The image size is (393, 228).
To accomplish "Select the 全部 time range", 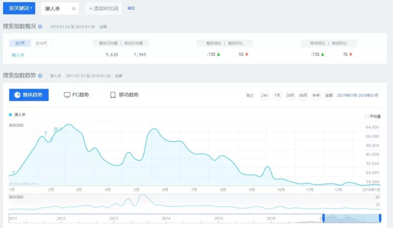I will click(329, 95).
